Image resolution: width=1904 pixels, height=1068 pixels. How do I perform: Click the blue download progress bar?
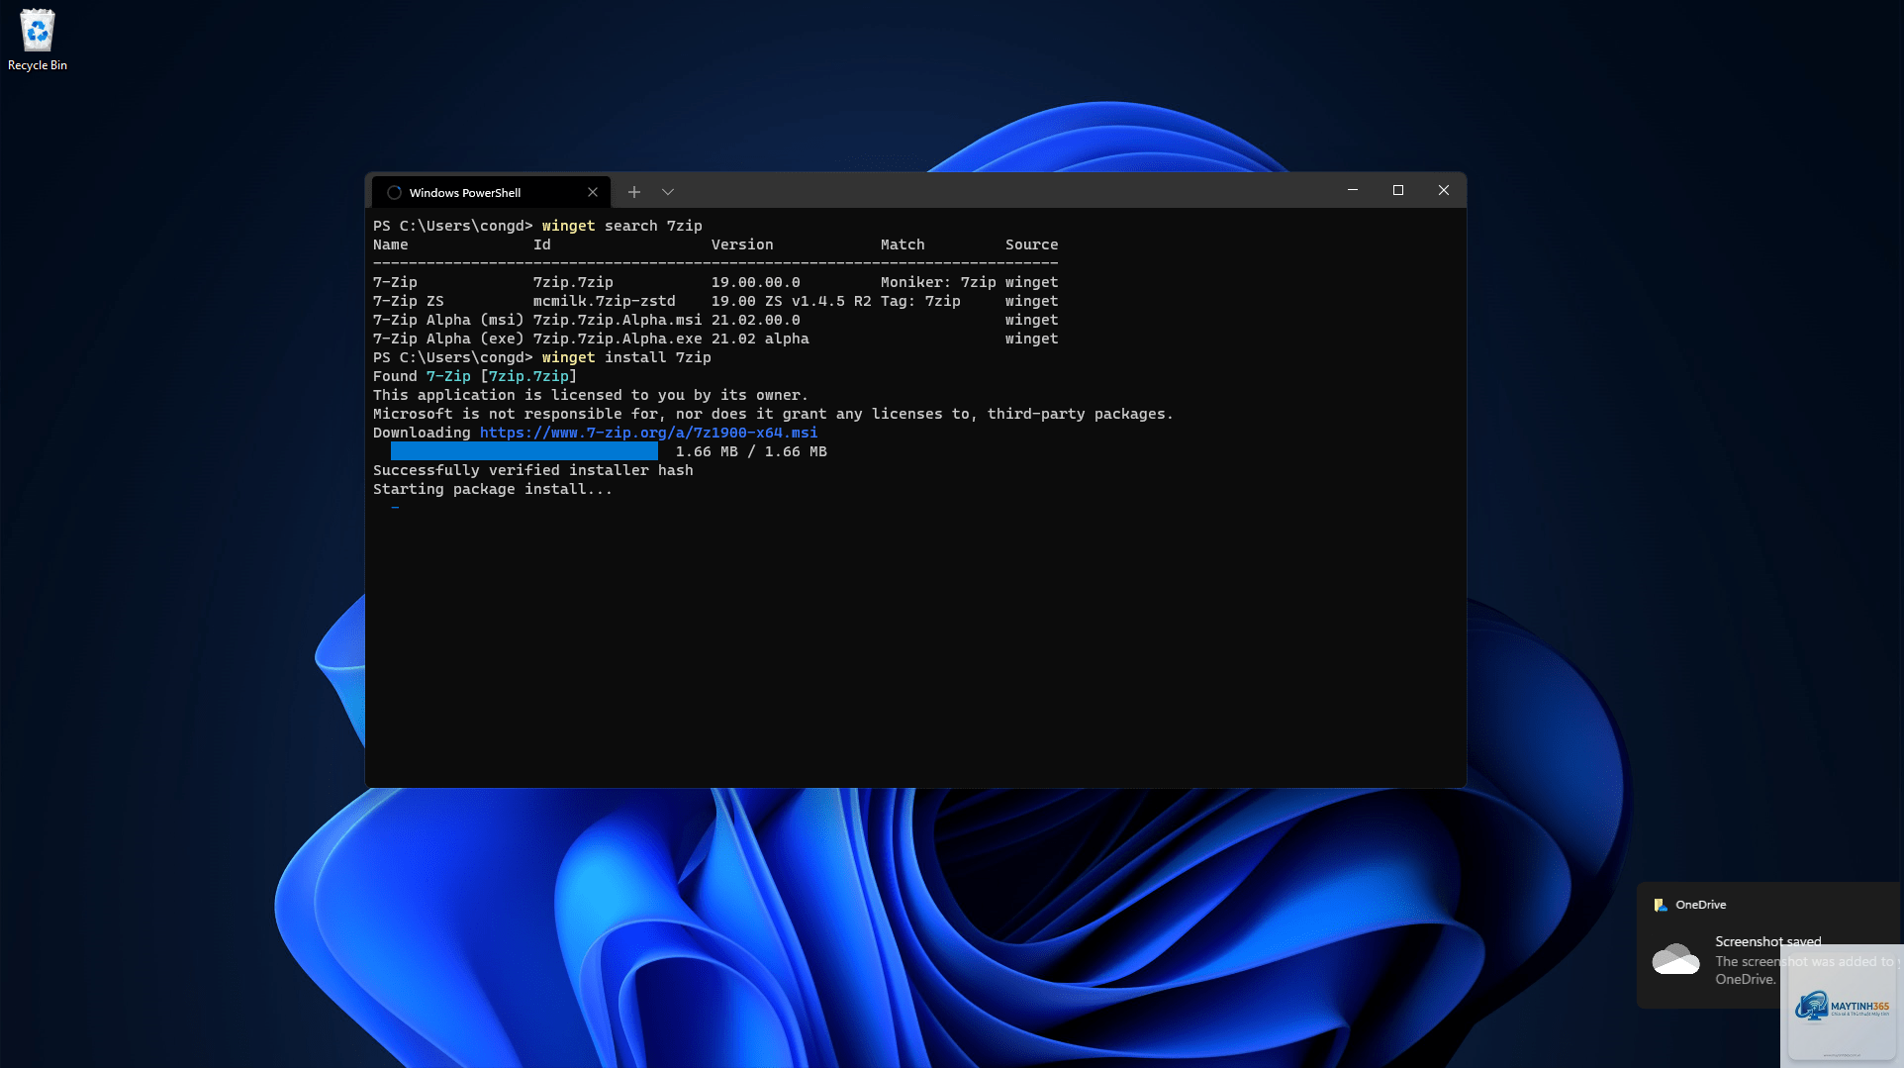click(524, 451)
